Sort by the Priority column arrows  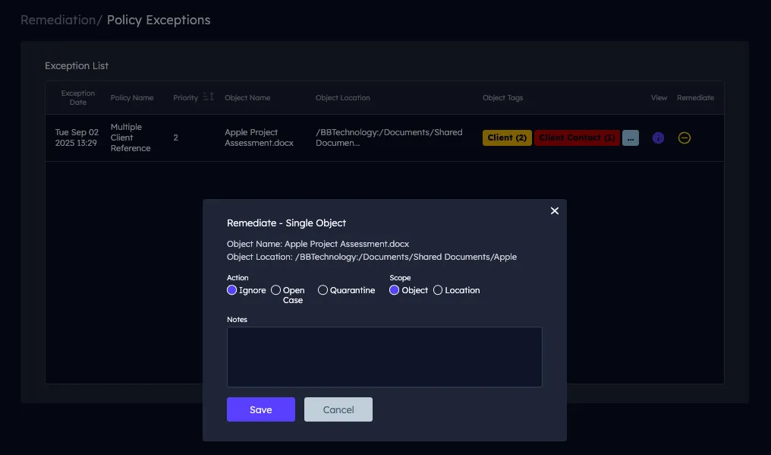(x=209, y=97)
